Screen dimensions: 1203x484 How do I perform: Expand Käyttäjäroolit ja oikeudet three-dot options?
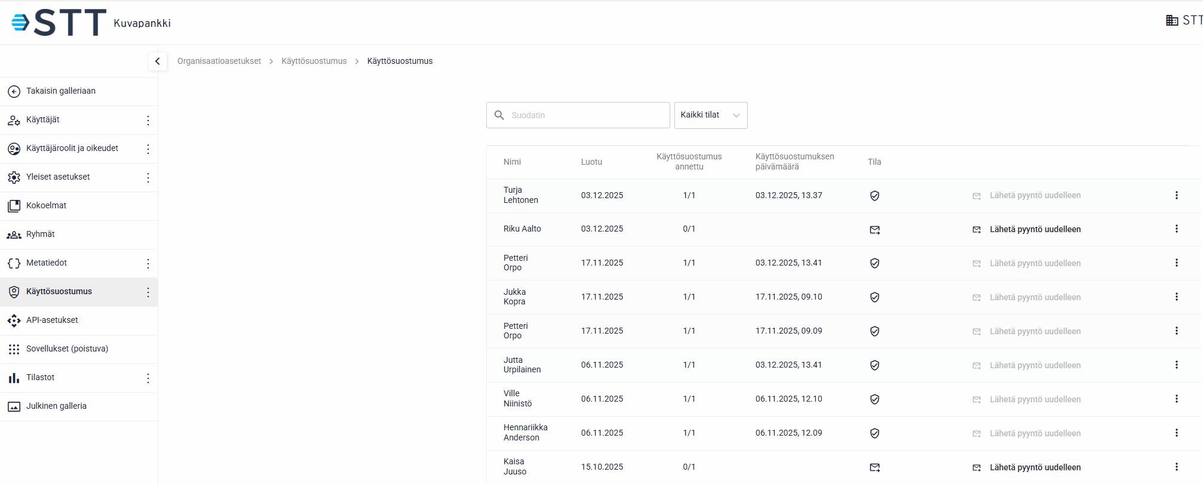(x=148, y=149)
